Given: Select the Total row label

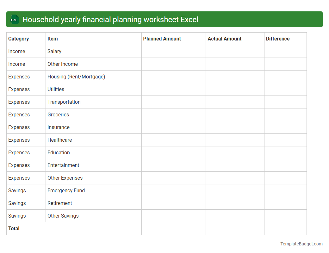Looking at the screenshot, I should (x=14, y=228).
